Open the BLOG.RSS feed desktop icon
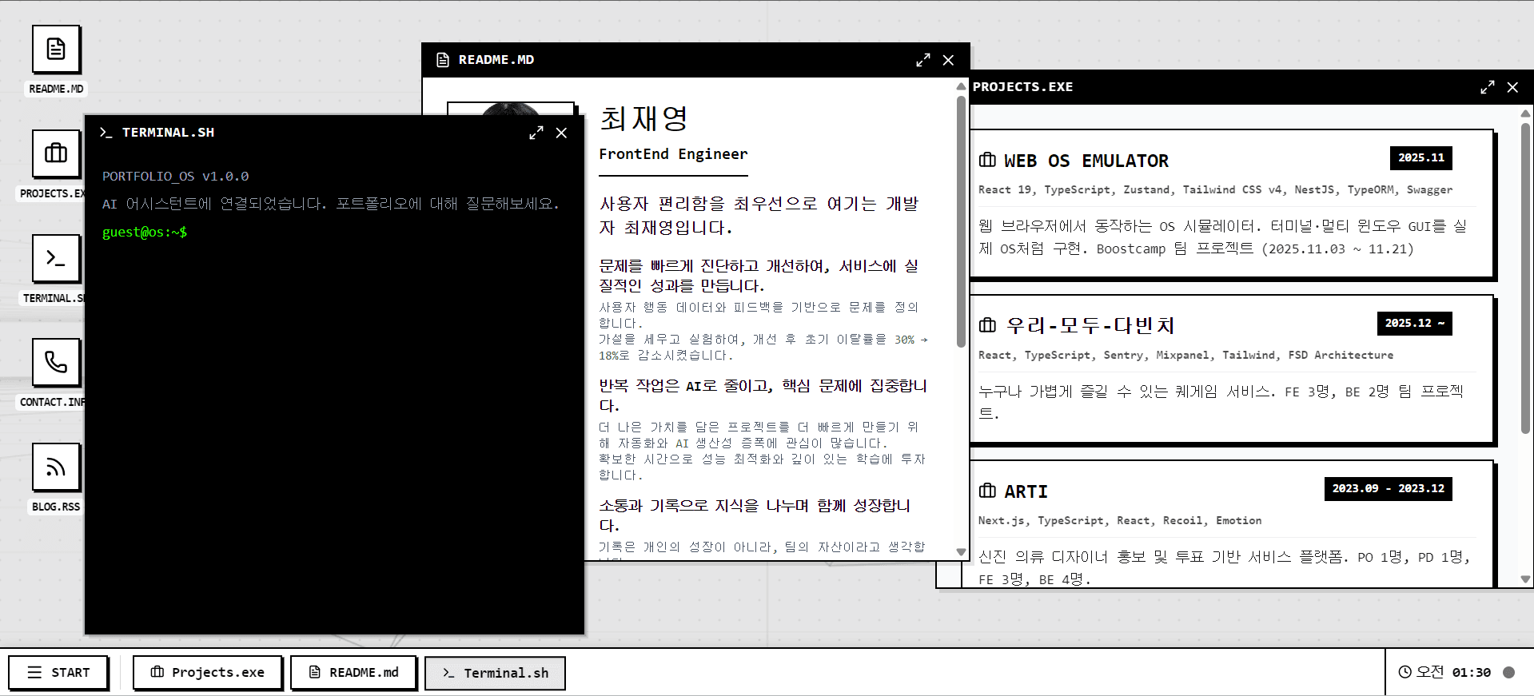This screenshot has width=1534, height=696. (x=56, y=467)
